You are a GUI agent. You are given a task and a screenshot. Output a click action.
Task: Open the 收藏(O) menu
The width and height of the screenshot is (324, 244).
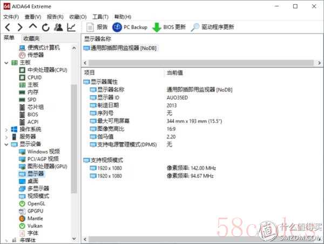click(x=78, y=17)
